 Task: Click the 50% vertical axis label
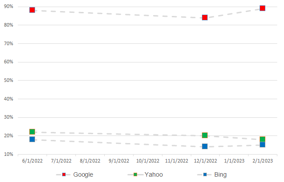tap(8, 81)
